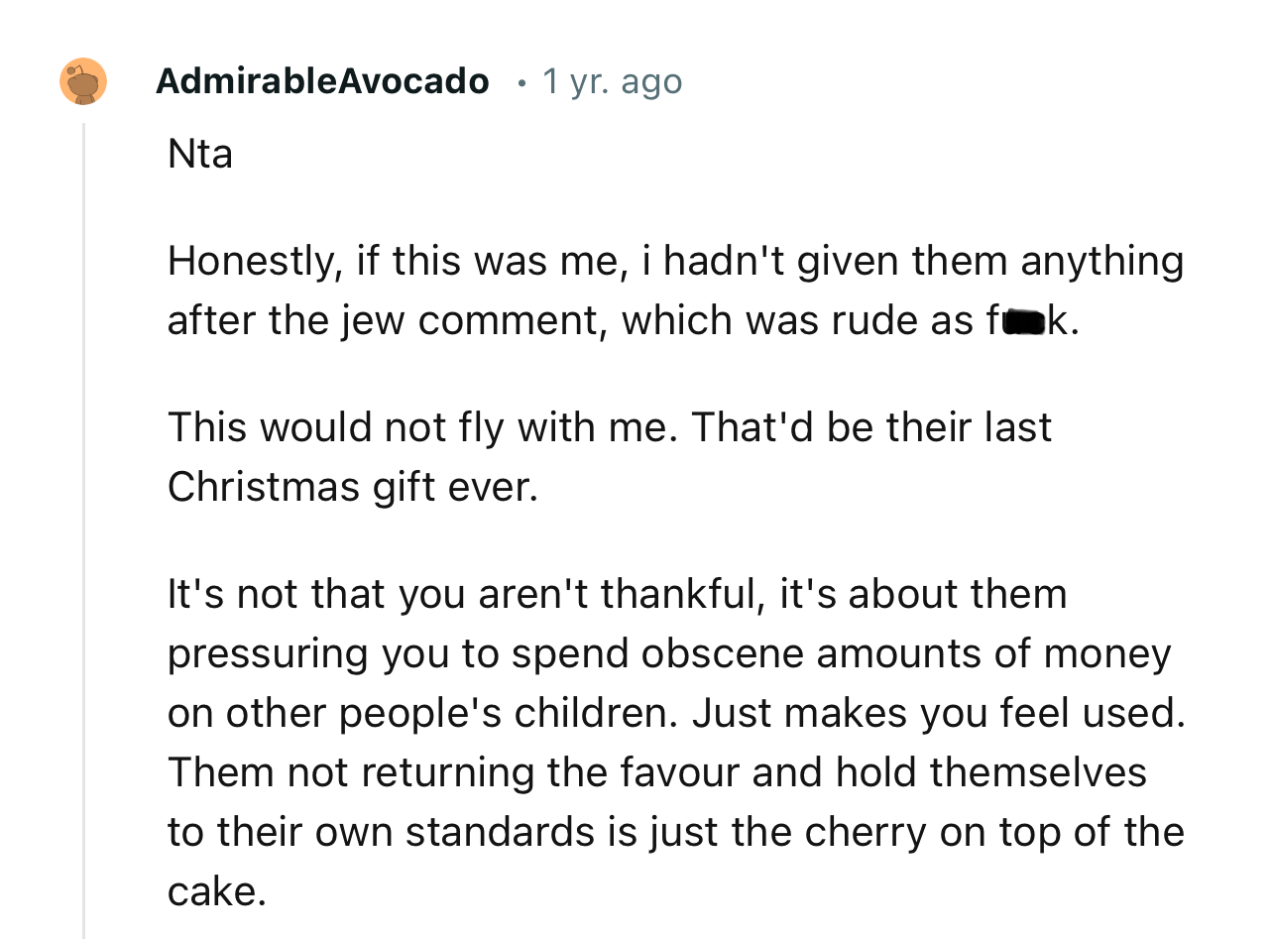Click the text 'Christmas gift ever.'
1273x939 pixels.
pos(352,487)
